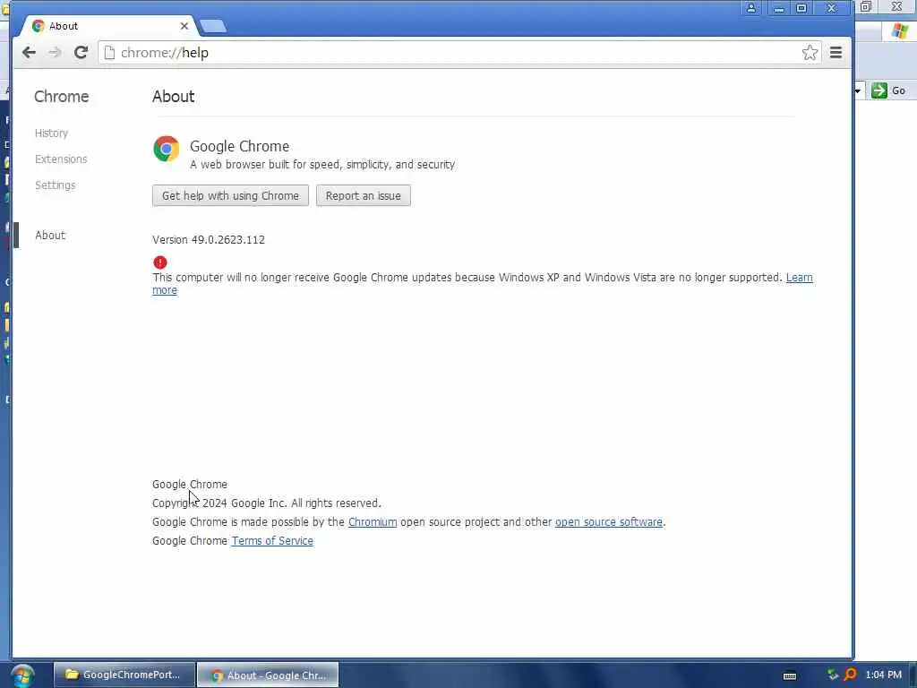Screen dimensions: 917x688
Task: Click Get help with using Chrome
Action: click(230, 195)
